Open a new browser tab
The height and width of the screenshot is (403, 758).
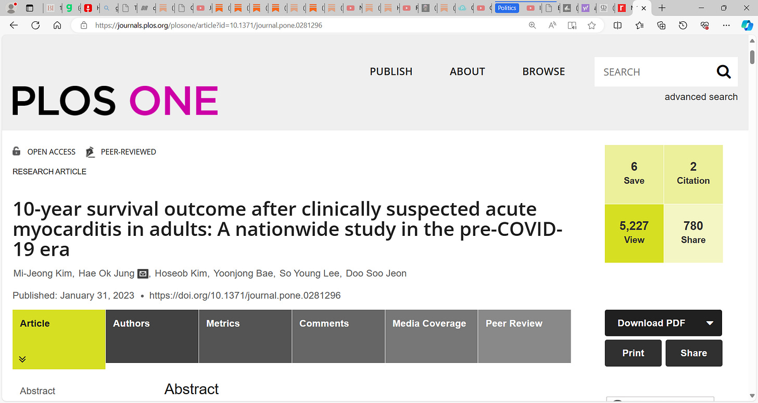[x=662, y=8]
